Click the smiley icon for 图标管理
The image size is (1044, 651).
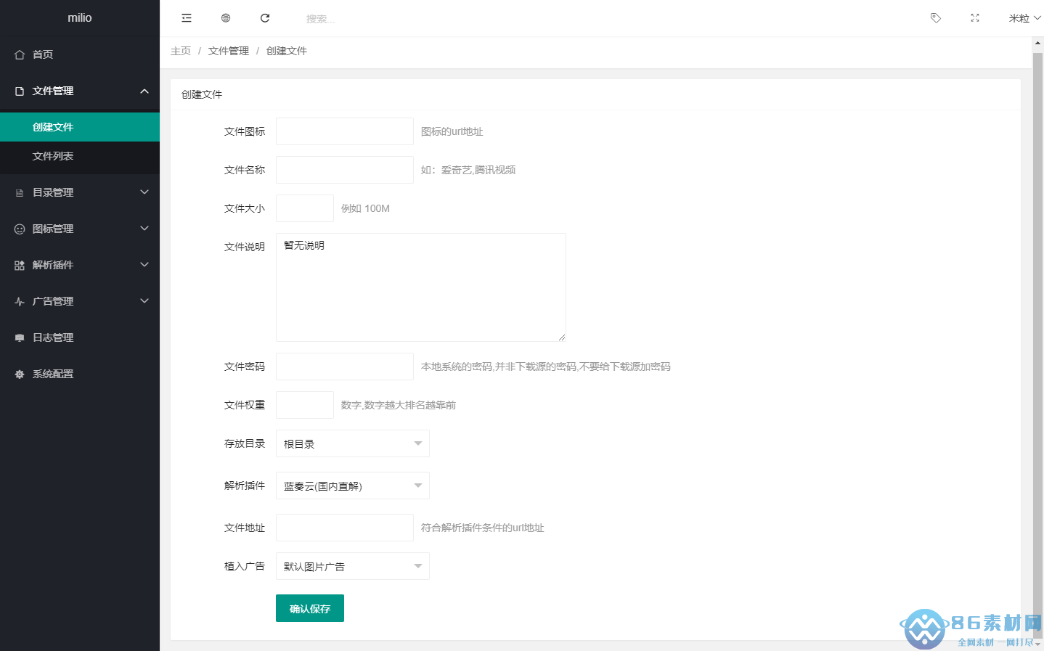tap(20, 229)
